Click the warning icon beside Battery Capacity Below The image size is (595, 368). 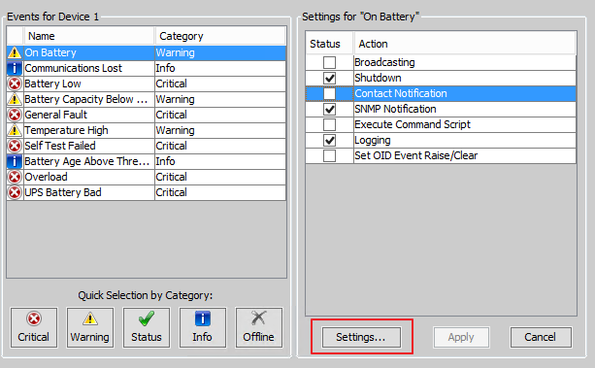click(15, 99)
